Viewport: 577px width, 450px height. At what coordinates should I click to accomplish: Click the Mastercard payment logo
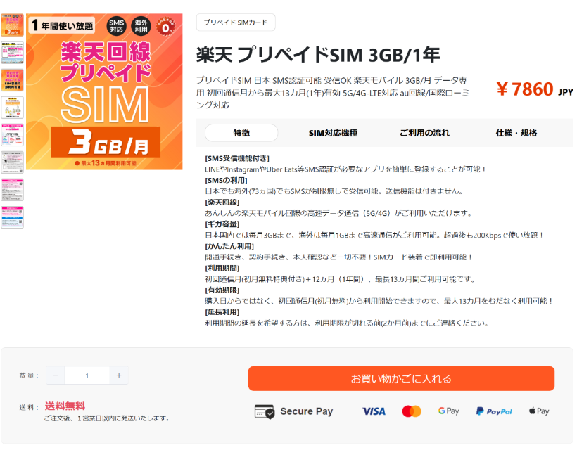pos(412,411)
